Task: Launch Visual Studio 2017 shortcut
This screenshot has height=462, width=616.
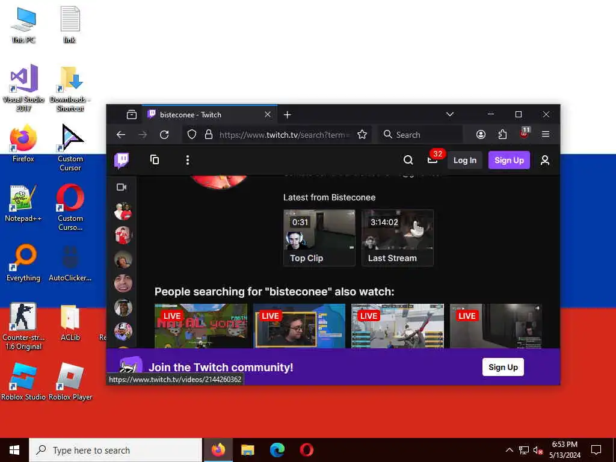Action: (23, 87)
